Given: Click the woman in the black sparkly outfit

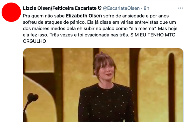Looking at the screenshot, I should coord(106,87).
